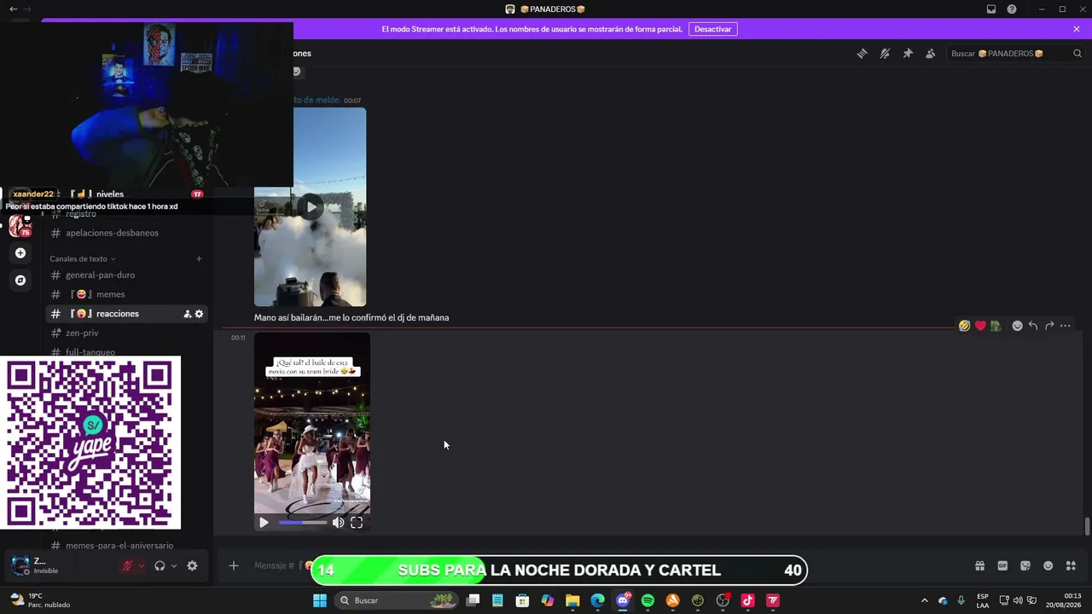1092x614 pixels.
Task: Explore discoverable servers compass icon
Action: tap(20, 280)
